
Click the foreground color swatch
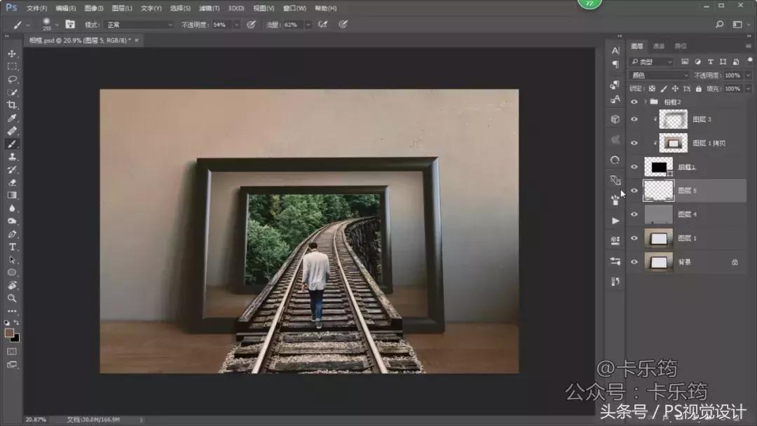[x=10, y=333]
